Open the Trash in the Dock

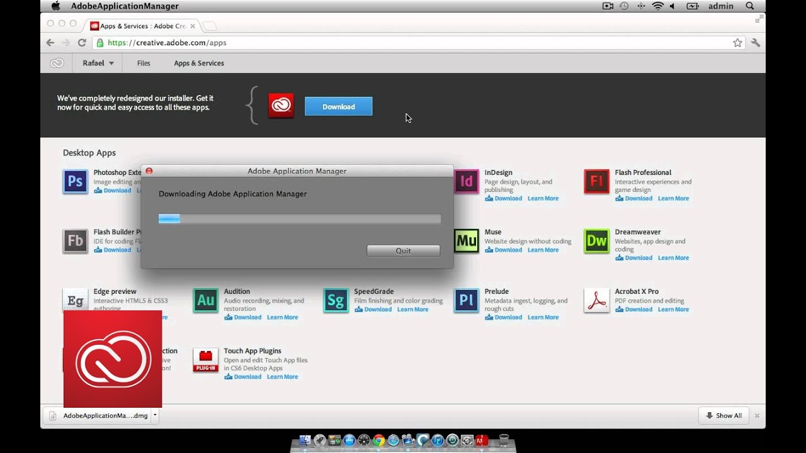pyautogui.click(x=503, y=440)
